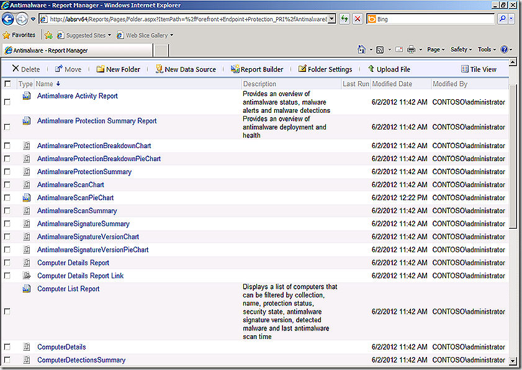The image size is (522, 370).
Task: Toggle the select-all header checkbox
Action: tap(7, 84)
